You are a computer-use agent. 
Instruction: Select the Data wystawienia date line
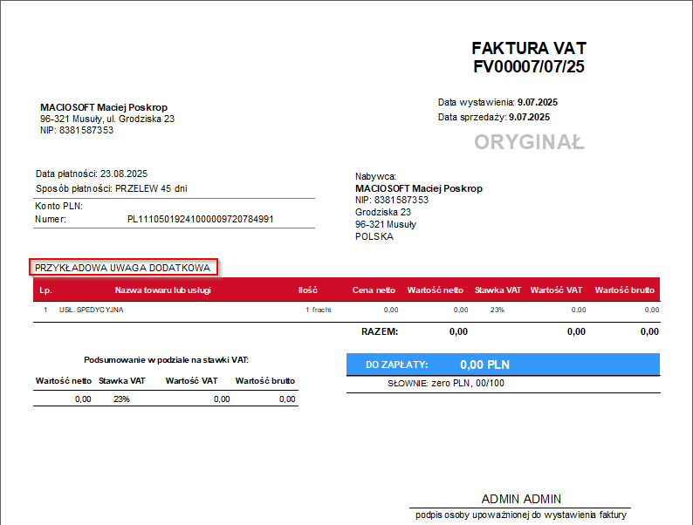(493, 102)
